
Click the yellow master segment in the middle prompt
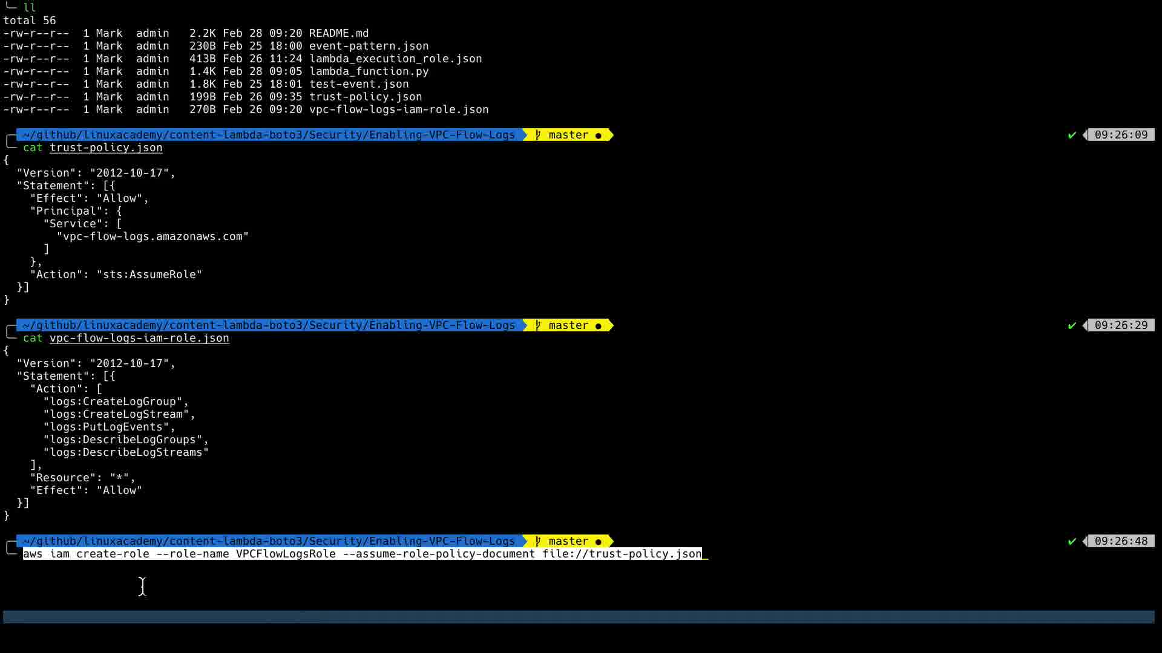coord(568,325)
